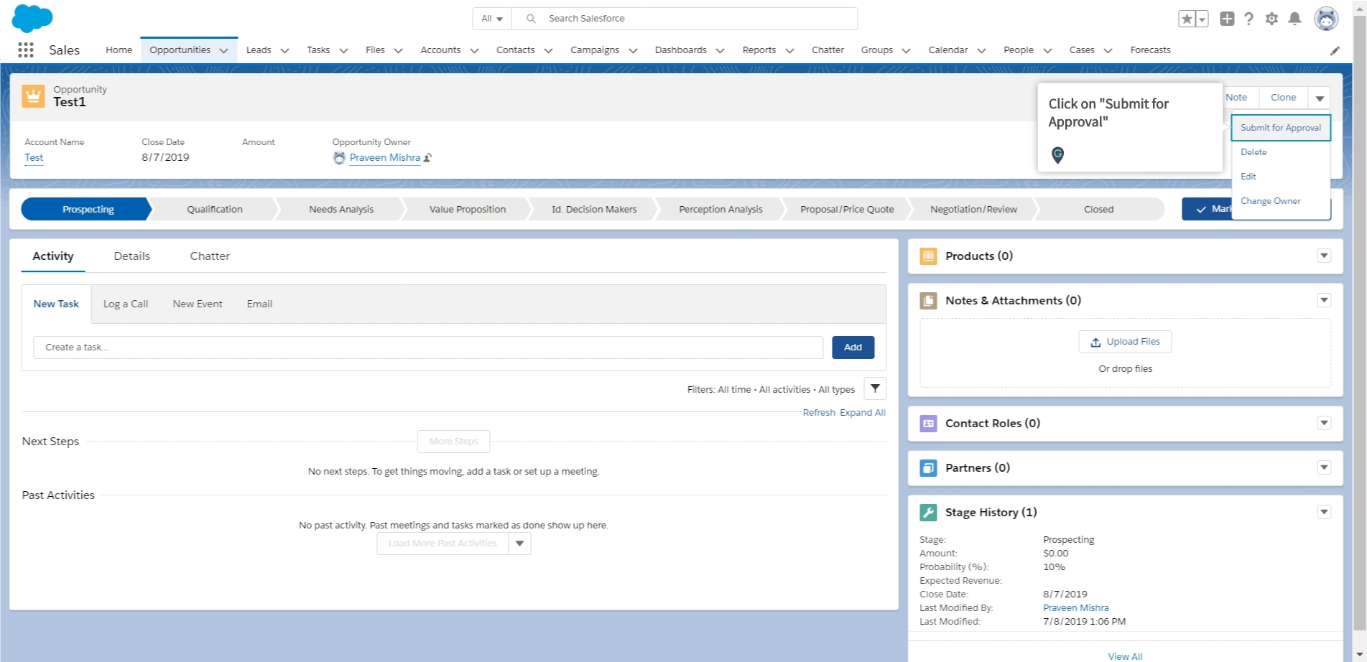The height and width of the screenshot is (662, 1367).
Task: Open the Contact Roles card dropdown arrow
Action: [1324, 424]
